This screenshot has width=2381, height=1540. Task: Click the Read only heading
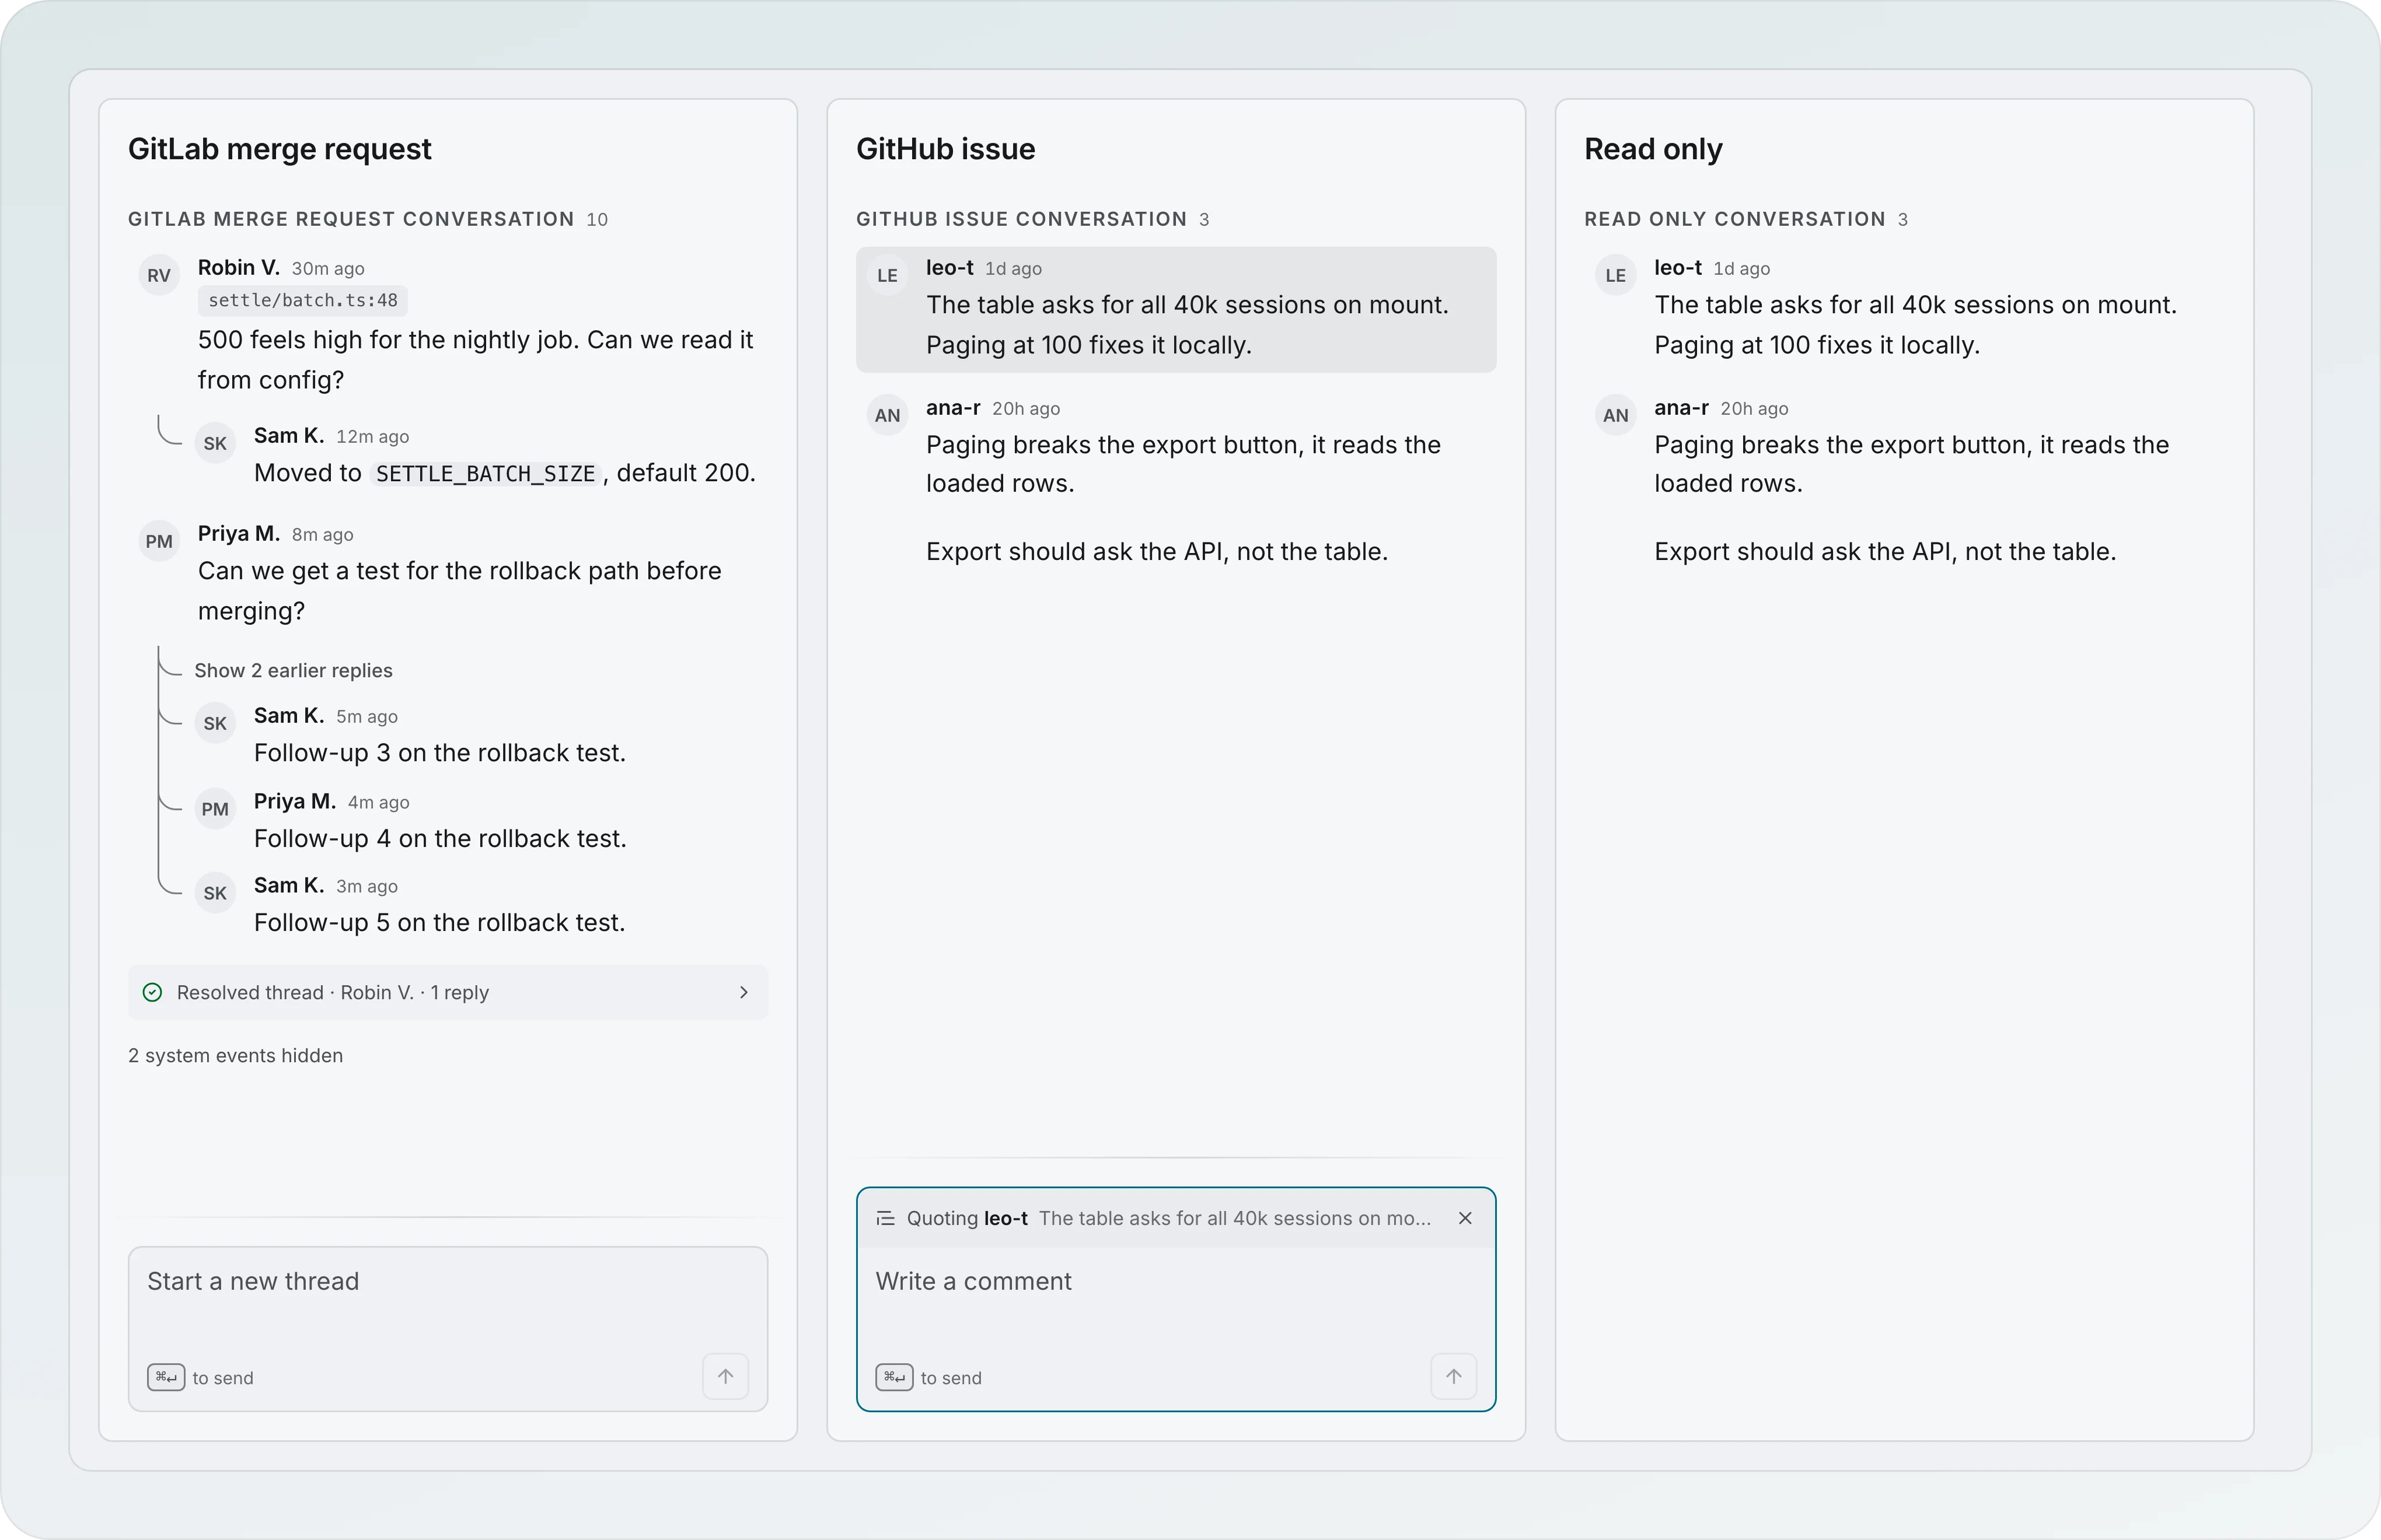coord(1653,149)
